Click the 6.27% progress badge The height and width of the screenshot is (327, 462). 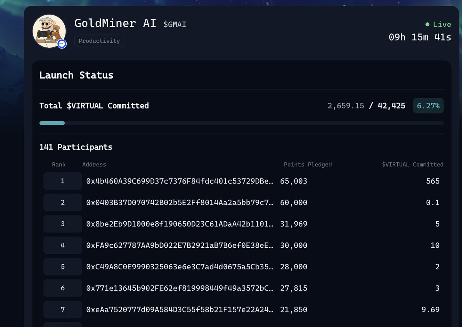pos(428,106)
